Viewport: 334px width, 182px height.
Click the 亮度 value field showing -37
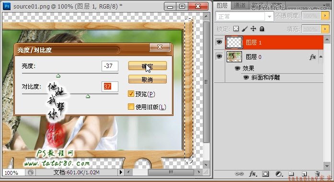(x=110, y=66)
